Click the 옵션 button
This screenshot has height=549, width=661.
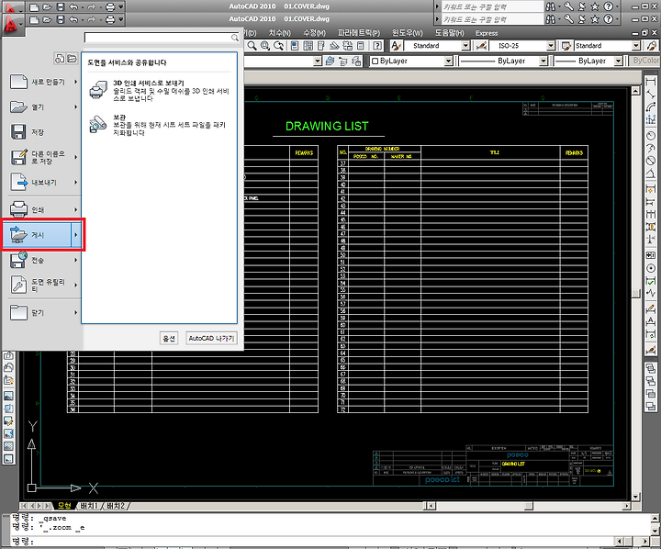pos(169,338)
